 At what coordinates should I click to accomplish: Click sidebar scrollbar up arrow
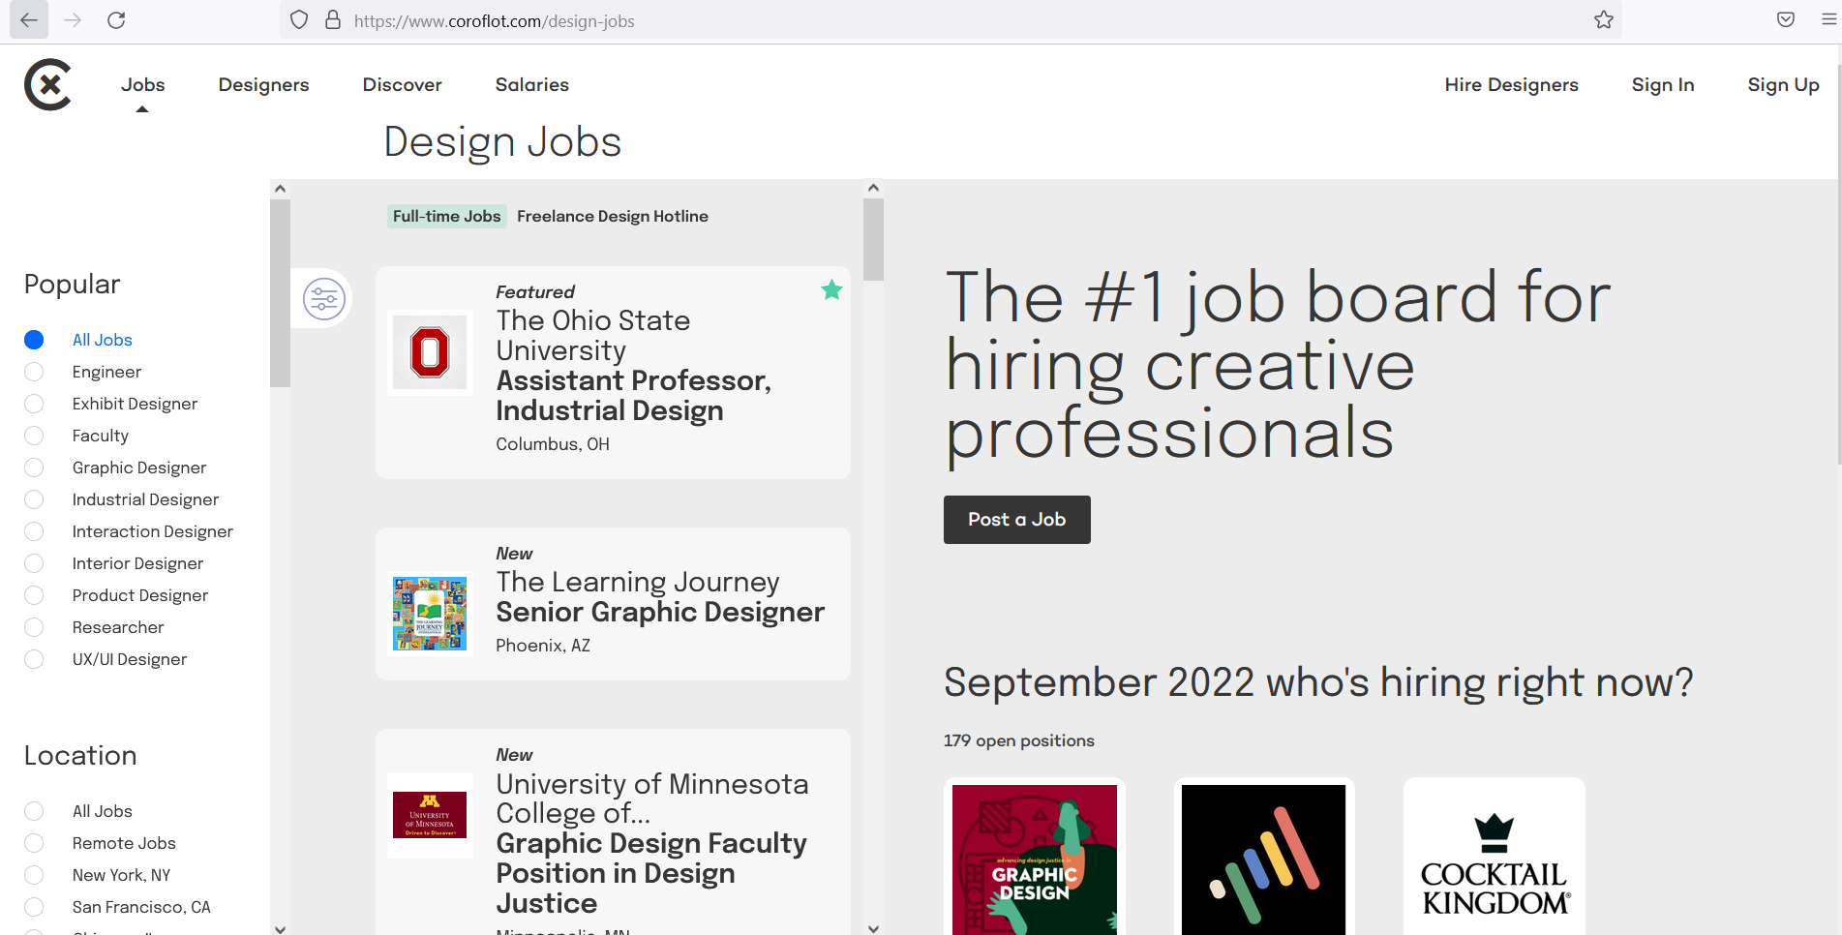coord(280,189)
